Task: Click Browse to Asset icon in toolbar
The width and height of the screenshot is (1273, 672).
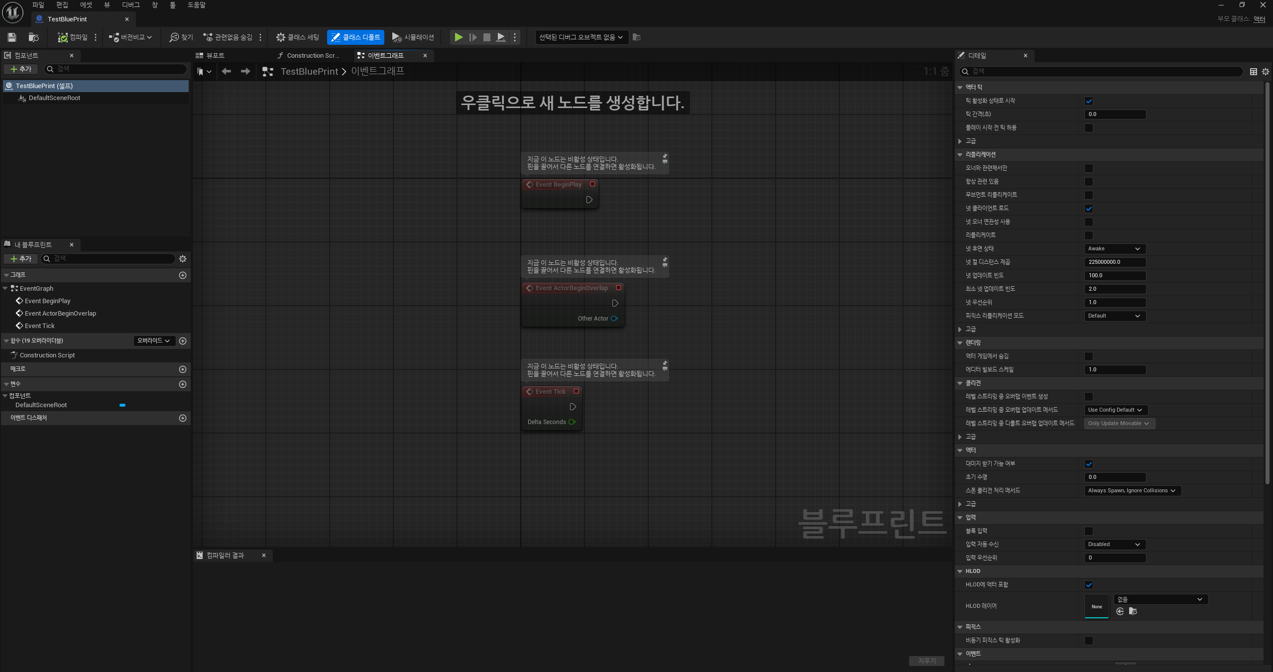Action: (x=33, y=37)
